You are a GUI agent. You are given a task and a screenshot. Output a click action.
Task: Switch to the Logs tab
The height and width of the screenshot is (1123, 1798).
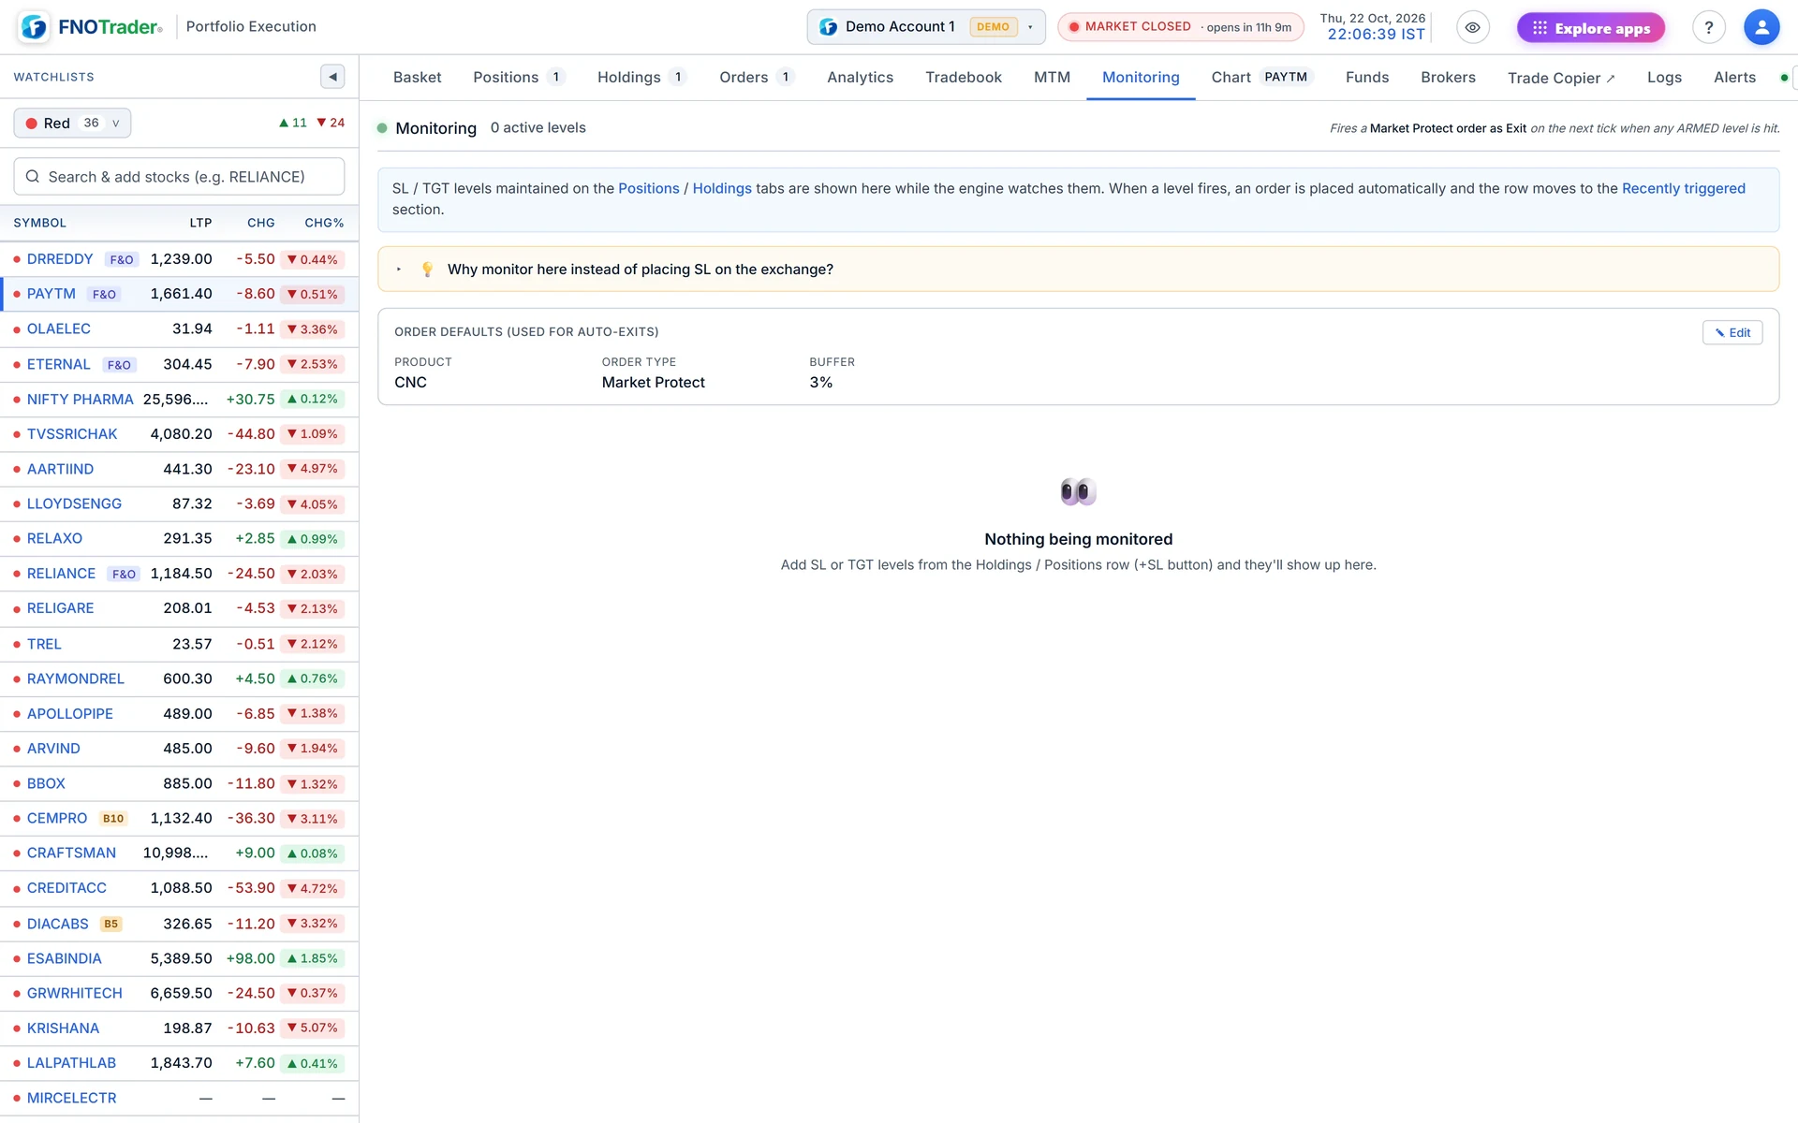click(1664, 78)
